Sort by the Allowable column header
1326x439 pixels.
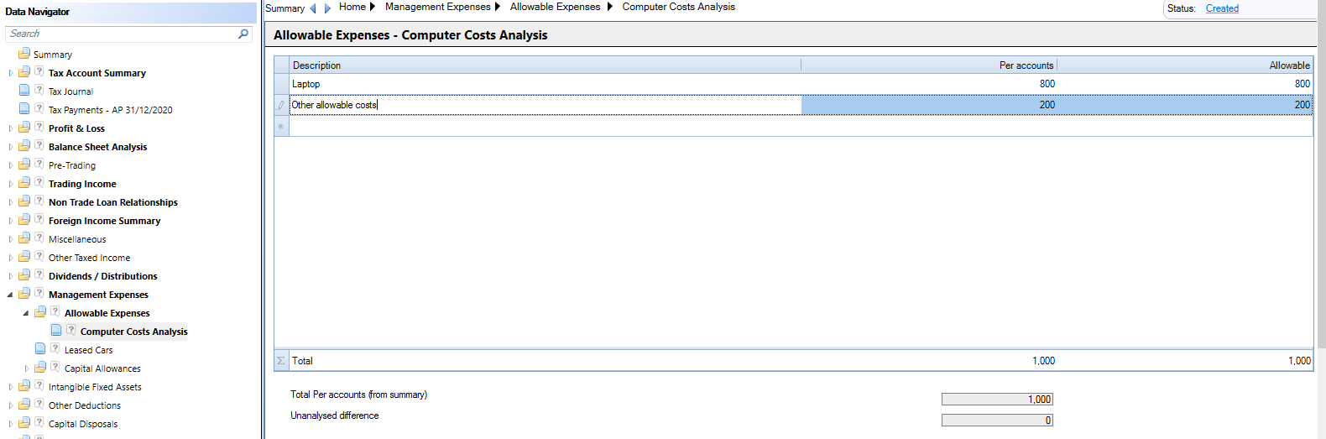pos(1185,65)
